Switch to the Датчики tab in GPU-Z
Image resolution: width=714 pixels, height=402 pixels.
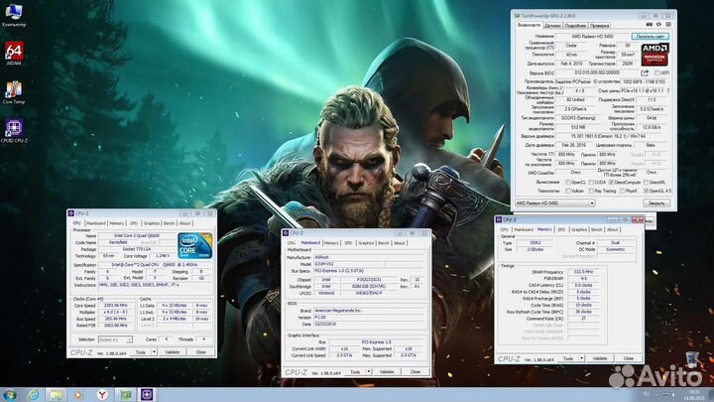coord(552,26)
